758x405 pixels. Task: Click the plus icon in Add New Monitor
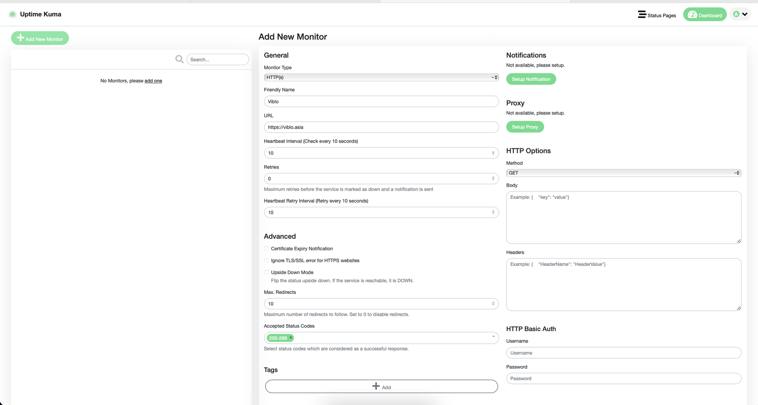click(x=20, y=38)
